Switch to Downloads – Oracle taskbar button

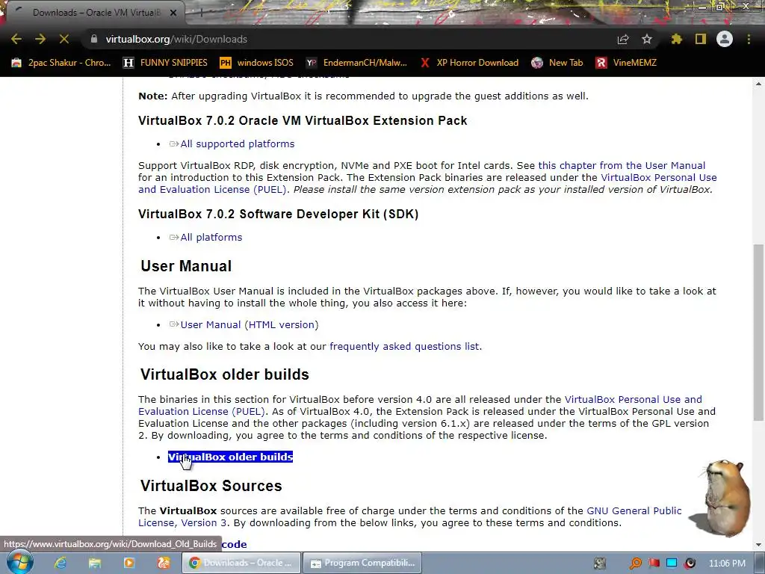(x=241, y=563)
